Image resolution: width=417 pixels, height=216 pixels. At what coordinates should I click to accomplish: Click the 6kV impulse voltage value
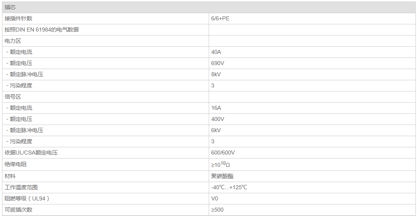[x=216, y=131]
